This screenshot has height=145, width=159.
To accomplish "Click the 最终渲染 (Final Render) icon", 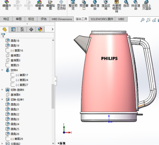I will (95, 5).
